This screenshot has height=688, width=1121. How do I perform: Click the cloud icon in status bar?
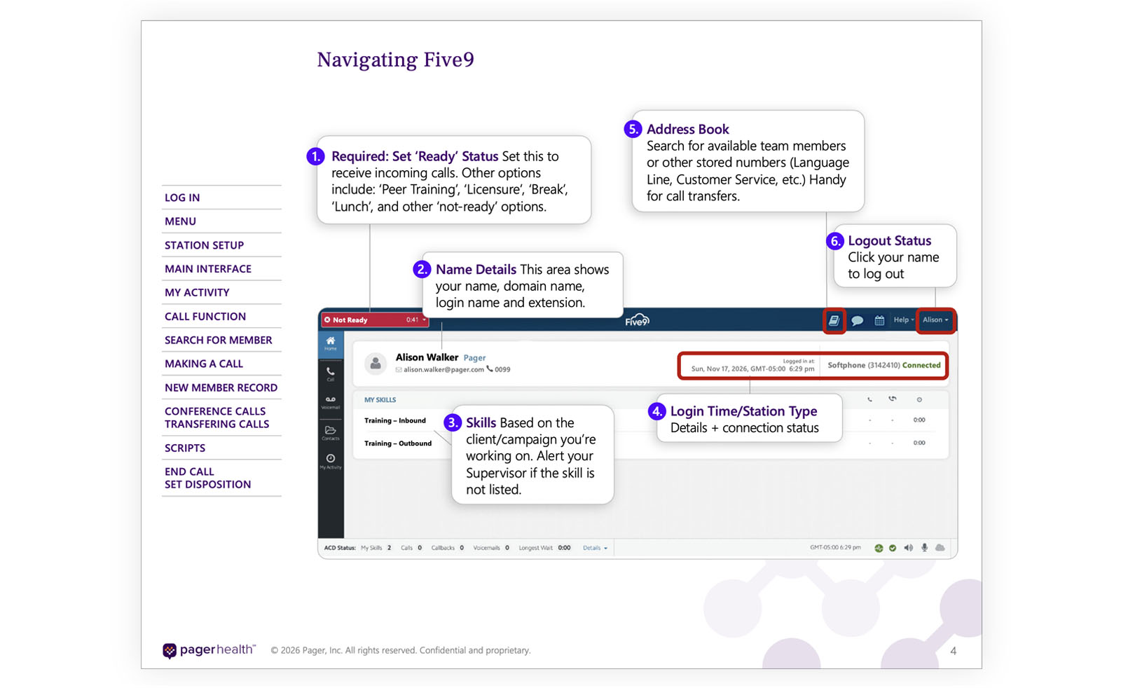tap(940, 548)
